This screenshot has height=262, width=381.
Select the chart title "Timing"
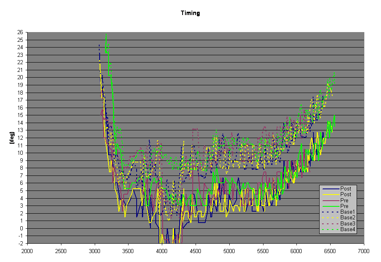190,13
